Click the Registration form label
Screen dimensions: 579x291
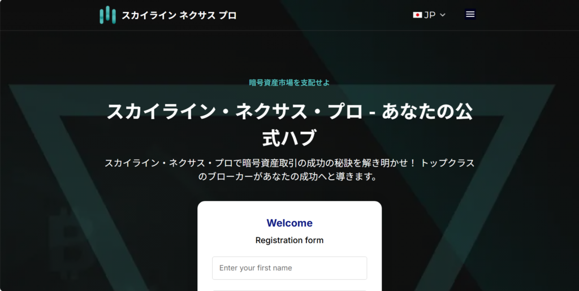point(289,240)
